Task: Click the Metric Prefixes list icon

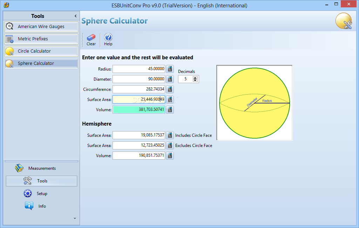Action: [9, 39]
